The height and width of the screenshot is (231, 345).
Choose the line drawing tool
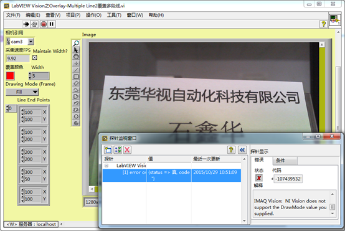(x=76, y=70)
